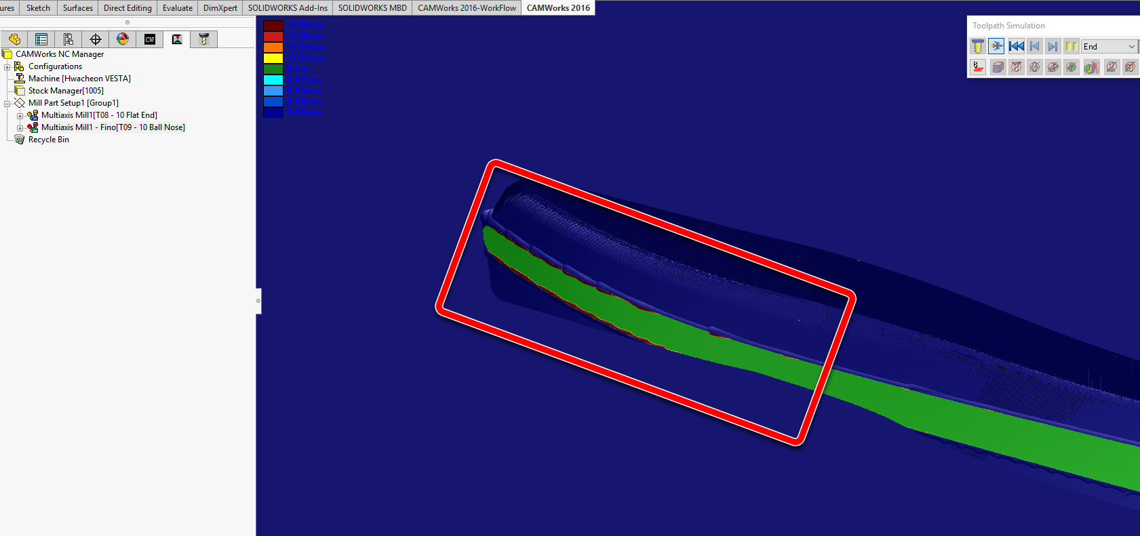Toggle tool display in simulation toolbar

(1016, 67)
